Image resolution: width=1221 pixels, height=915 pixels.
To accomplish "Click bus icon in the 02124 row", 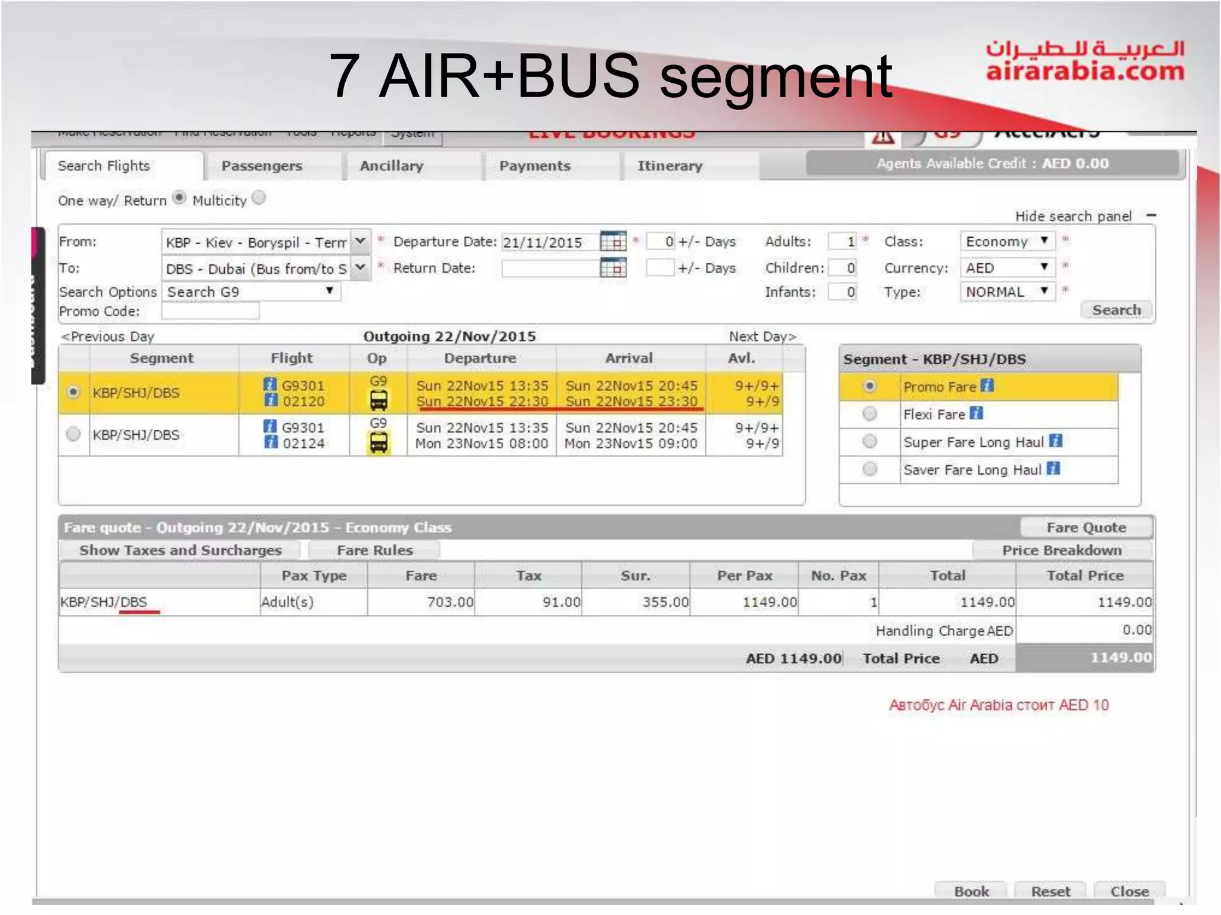I will point(379,443).
